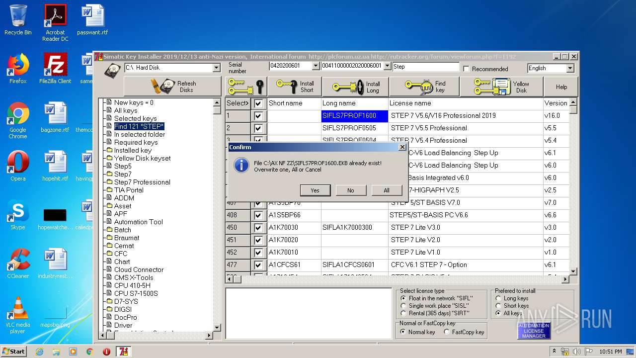Open the Cloud Connector folder

(139, 269)
